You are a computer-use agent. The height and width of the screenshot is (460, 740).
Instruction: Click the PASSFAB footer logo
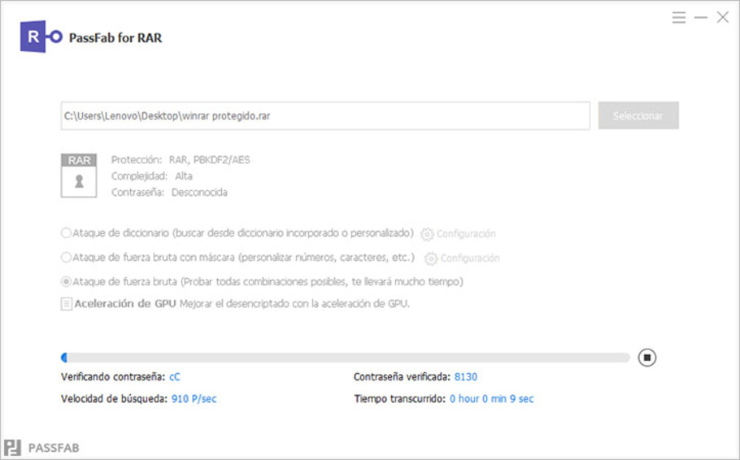click(x=41, y=447)
